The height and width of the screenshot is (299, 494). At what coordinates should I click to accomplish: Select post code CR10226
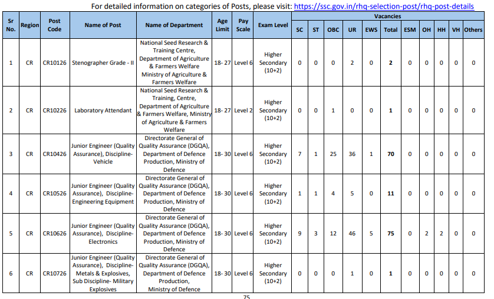(54, 110)
